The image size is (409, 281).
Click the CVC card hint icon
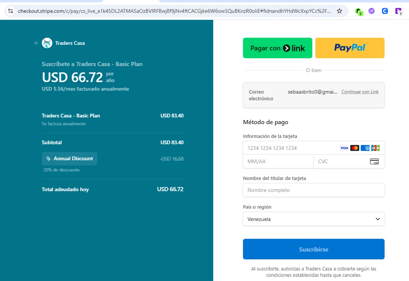point(374,161)
